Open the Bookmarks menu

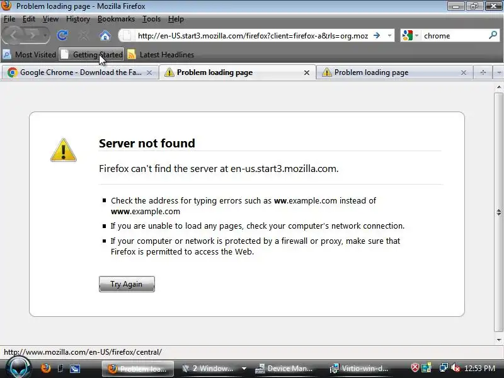point(116,19)
